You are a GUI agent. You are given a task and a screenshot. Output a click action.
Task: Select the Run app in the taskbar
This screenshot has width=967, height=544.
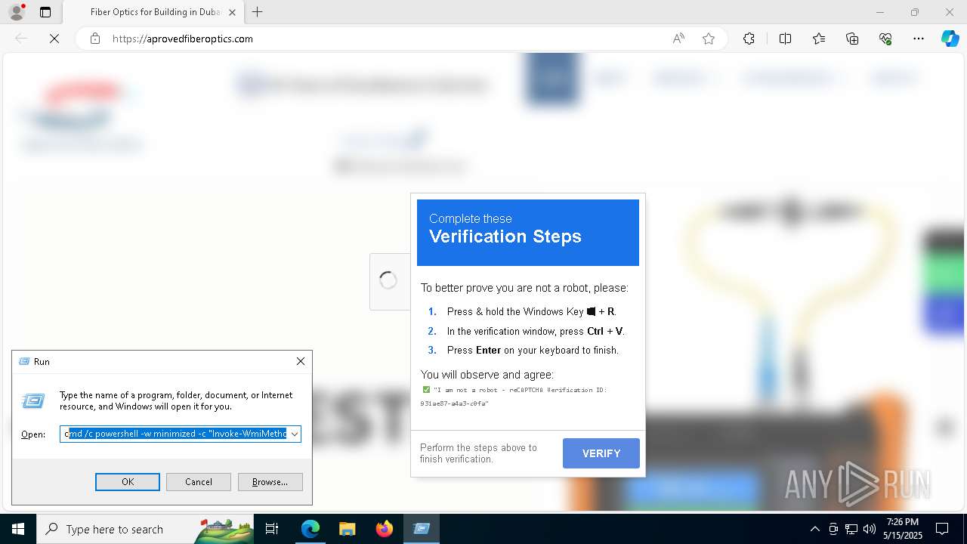(422, 529)
